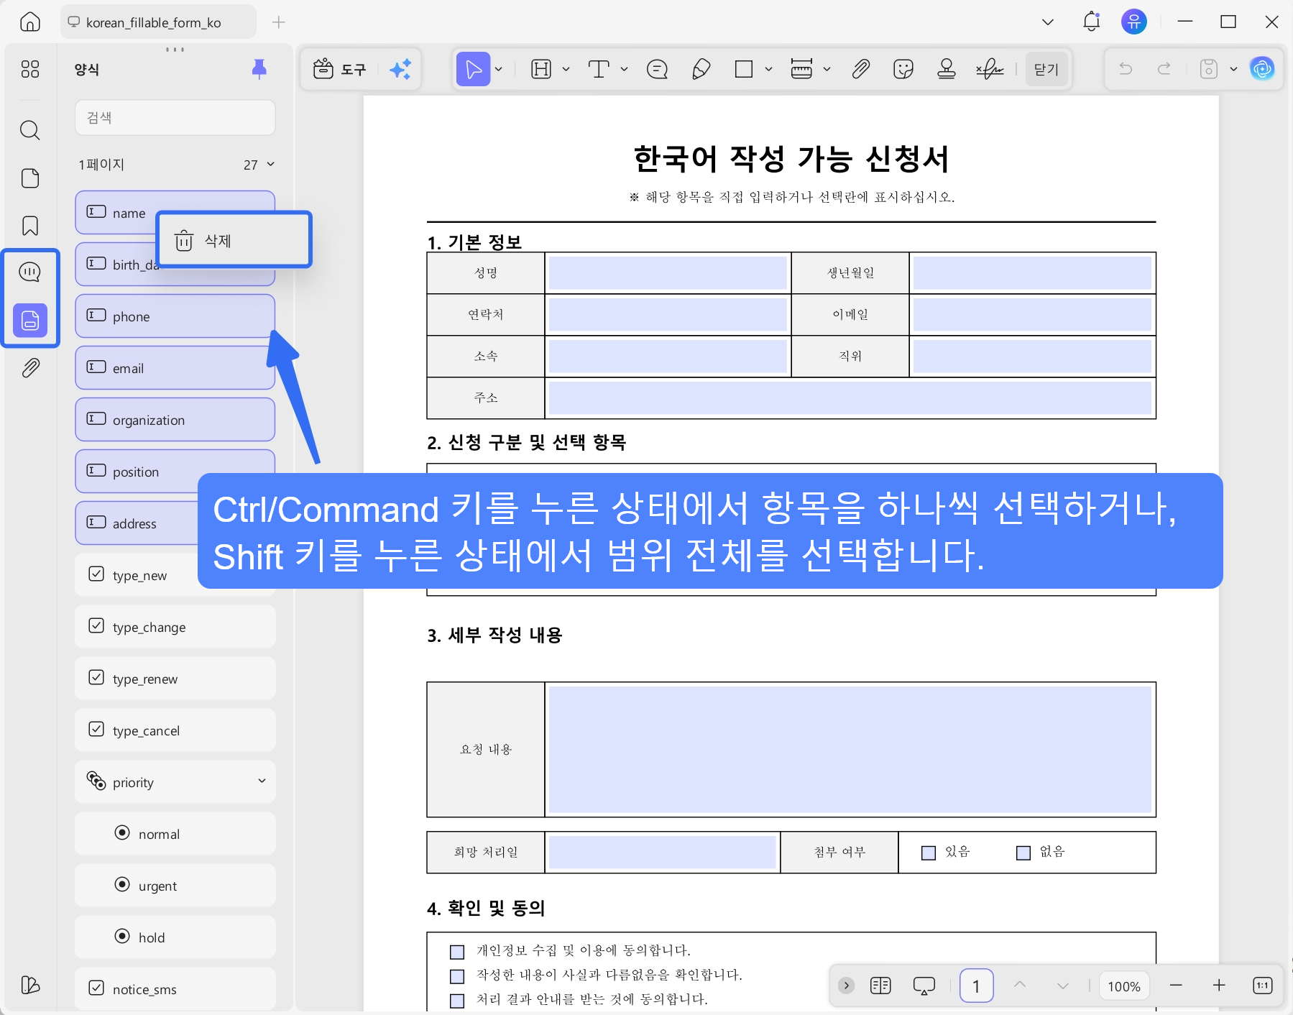Select the hold radio option

point(175,937)
